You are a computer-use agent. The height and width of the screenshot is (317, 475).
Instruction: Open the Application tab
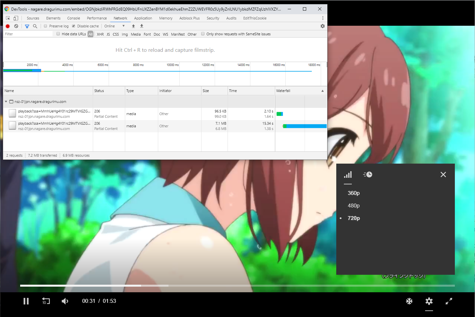coord(143,18)
